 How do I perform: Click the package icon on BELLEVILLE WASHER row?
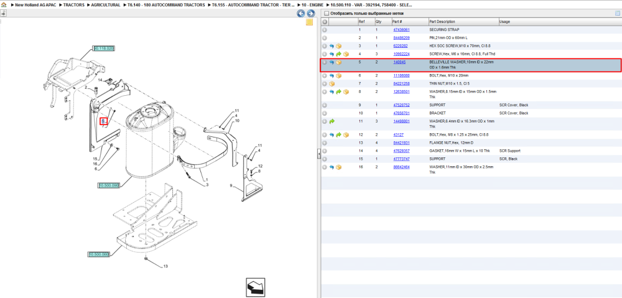(x=339, y=62)
